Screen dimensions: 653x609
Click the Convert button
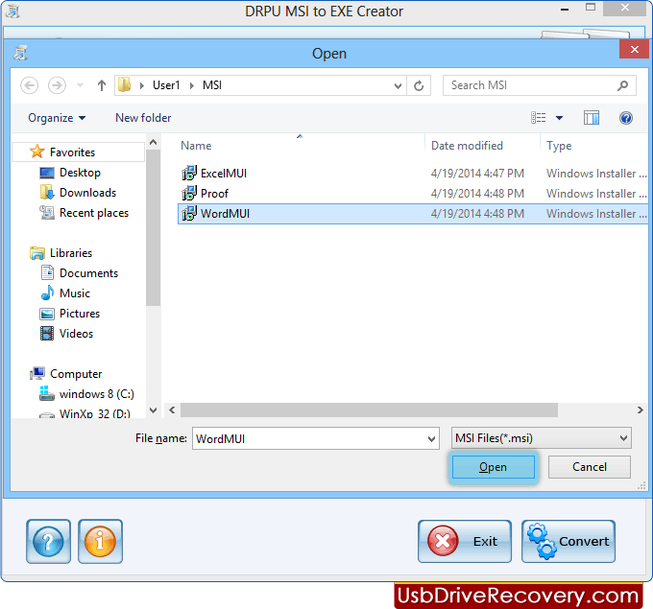point(568,541)
